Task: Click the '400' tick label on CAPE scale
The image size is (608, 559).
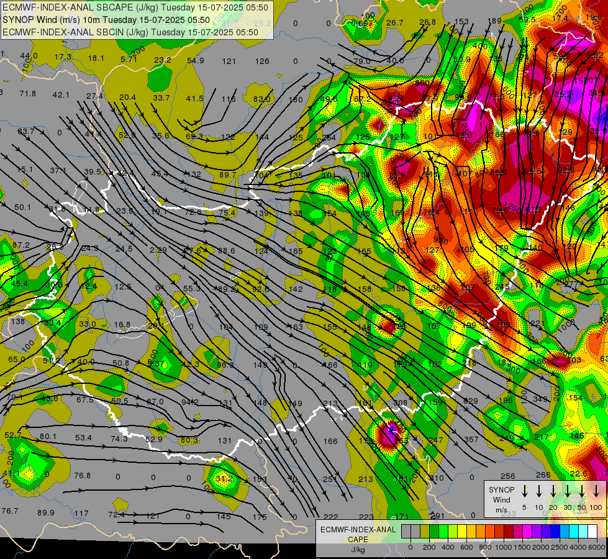Action: pos(448,547)
